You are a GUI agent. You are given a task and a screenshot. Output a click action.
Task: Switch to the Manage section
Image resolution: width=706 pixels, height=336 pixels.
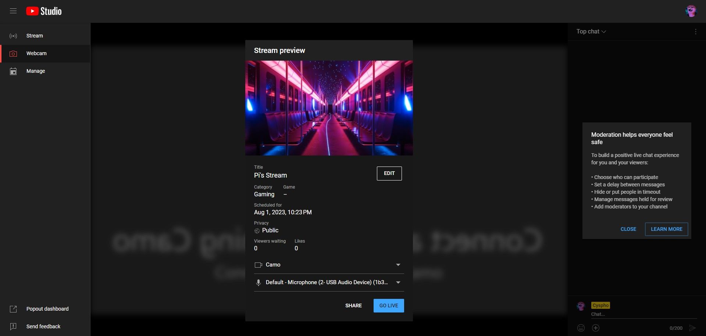tap(36, 71)
